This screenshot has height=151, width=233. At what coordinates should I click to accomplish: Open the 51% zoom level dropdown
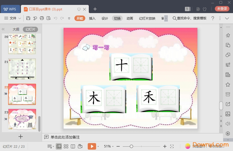(109, 146)
